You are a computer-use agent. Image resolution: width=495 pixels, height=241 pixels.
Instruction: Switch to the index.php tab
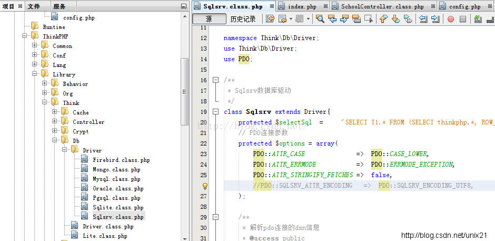pos(302,6)
